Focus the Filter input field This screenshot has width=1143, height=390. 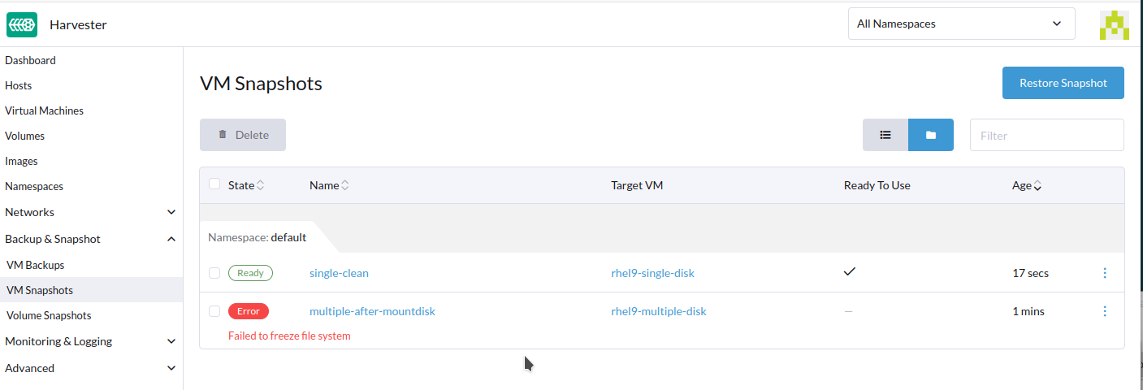(1046, 135)
